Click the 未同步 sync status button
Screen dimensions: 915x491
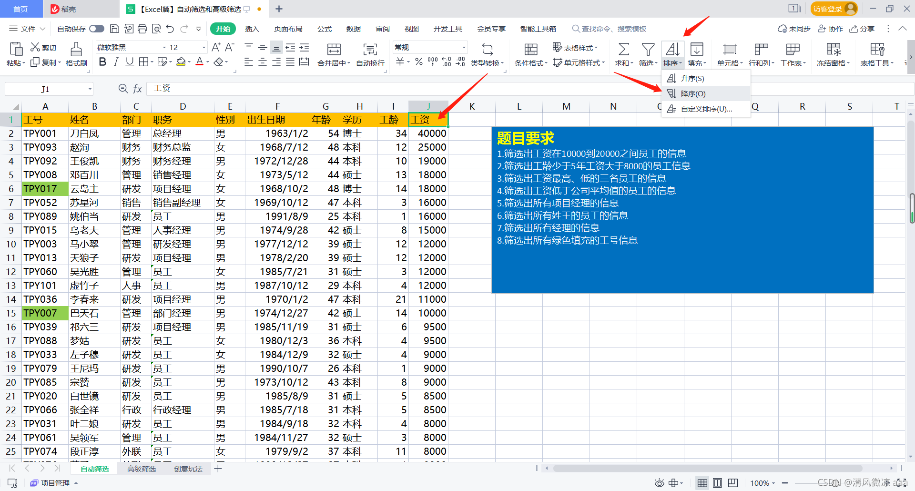click(x=794, y=29)
